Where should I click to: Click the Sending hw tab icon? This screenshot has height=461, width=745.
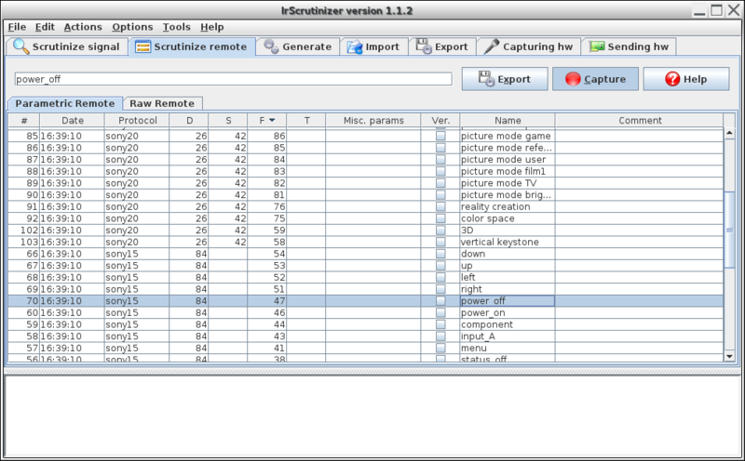coord(596,46)
